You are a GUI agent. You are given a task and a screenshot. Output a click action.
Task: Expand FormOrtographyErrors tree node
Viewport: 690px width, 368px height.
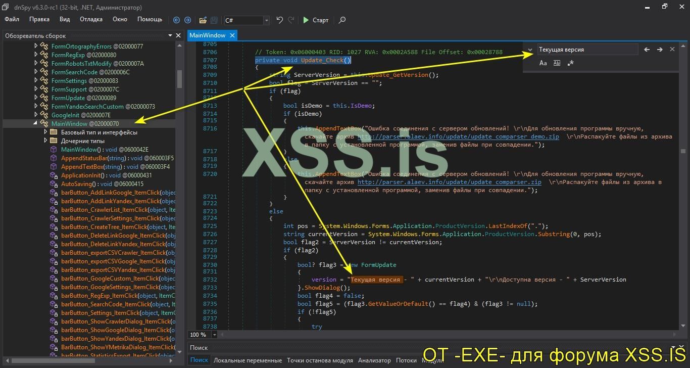point(36,46)
